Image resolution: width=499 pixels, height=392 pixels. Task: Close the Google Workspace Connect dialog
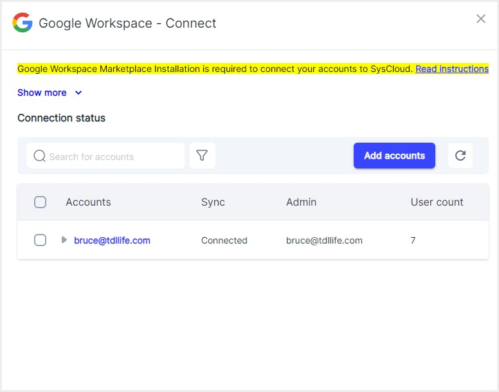[480, 19]
